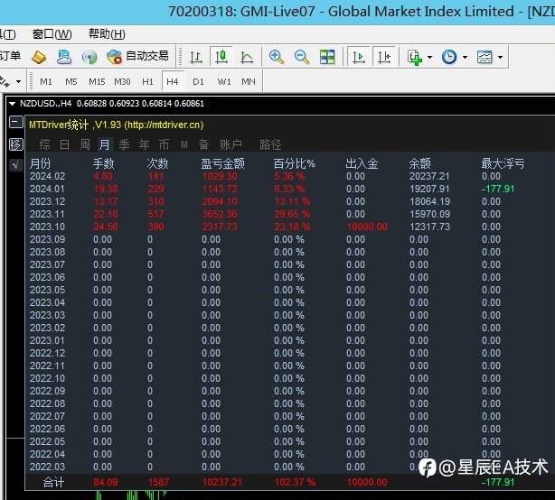The width and height of the screenshot is (555, 500).
Task: Expand the drawing tools dropdown arrow
Action: [18, 82]
